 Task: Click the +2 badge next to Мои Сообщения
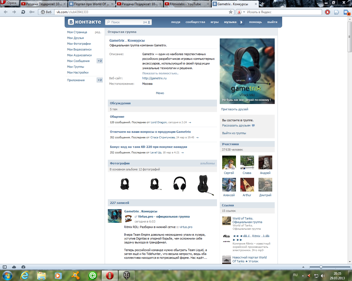click(100, 61)
